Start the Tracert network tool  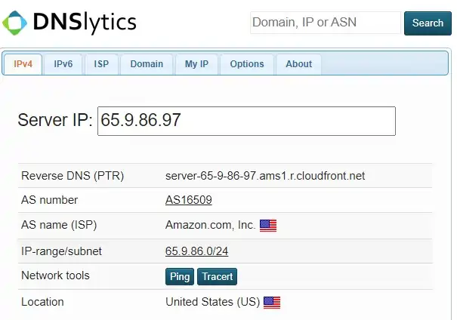tap(218, 276)
